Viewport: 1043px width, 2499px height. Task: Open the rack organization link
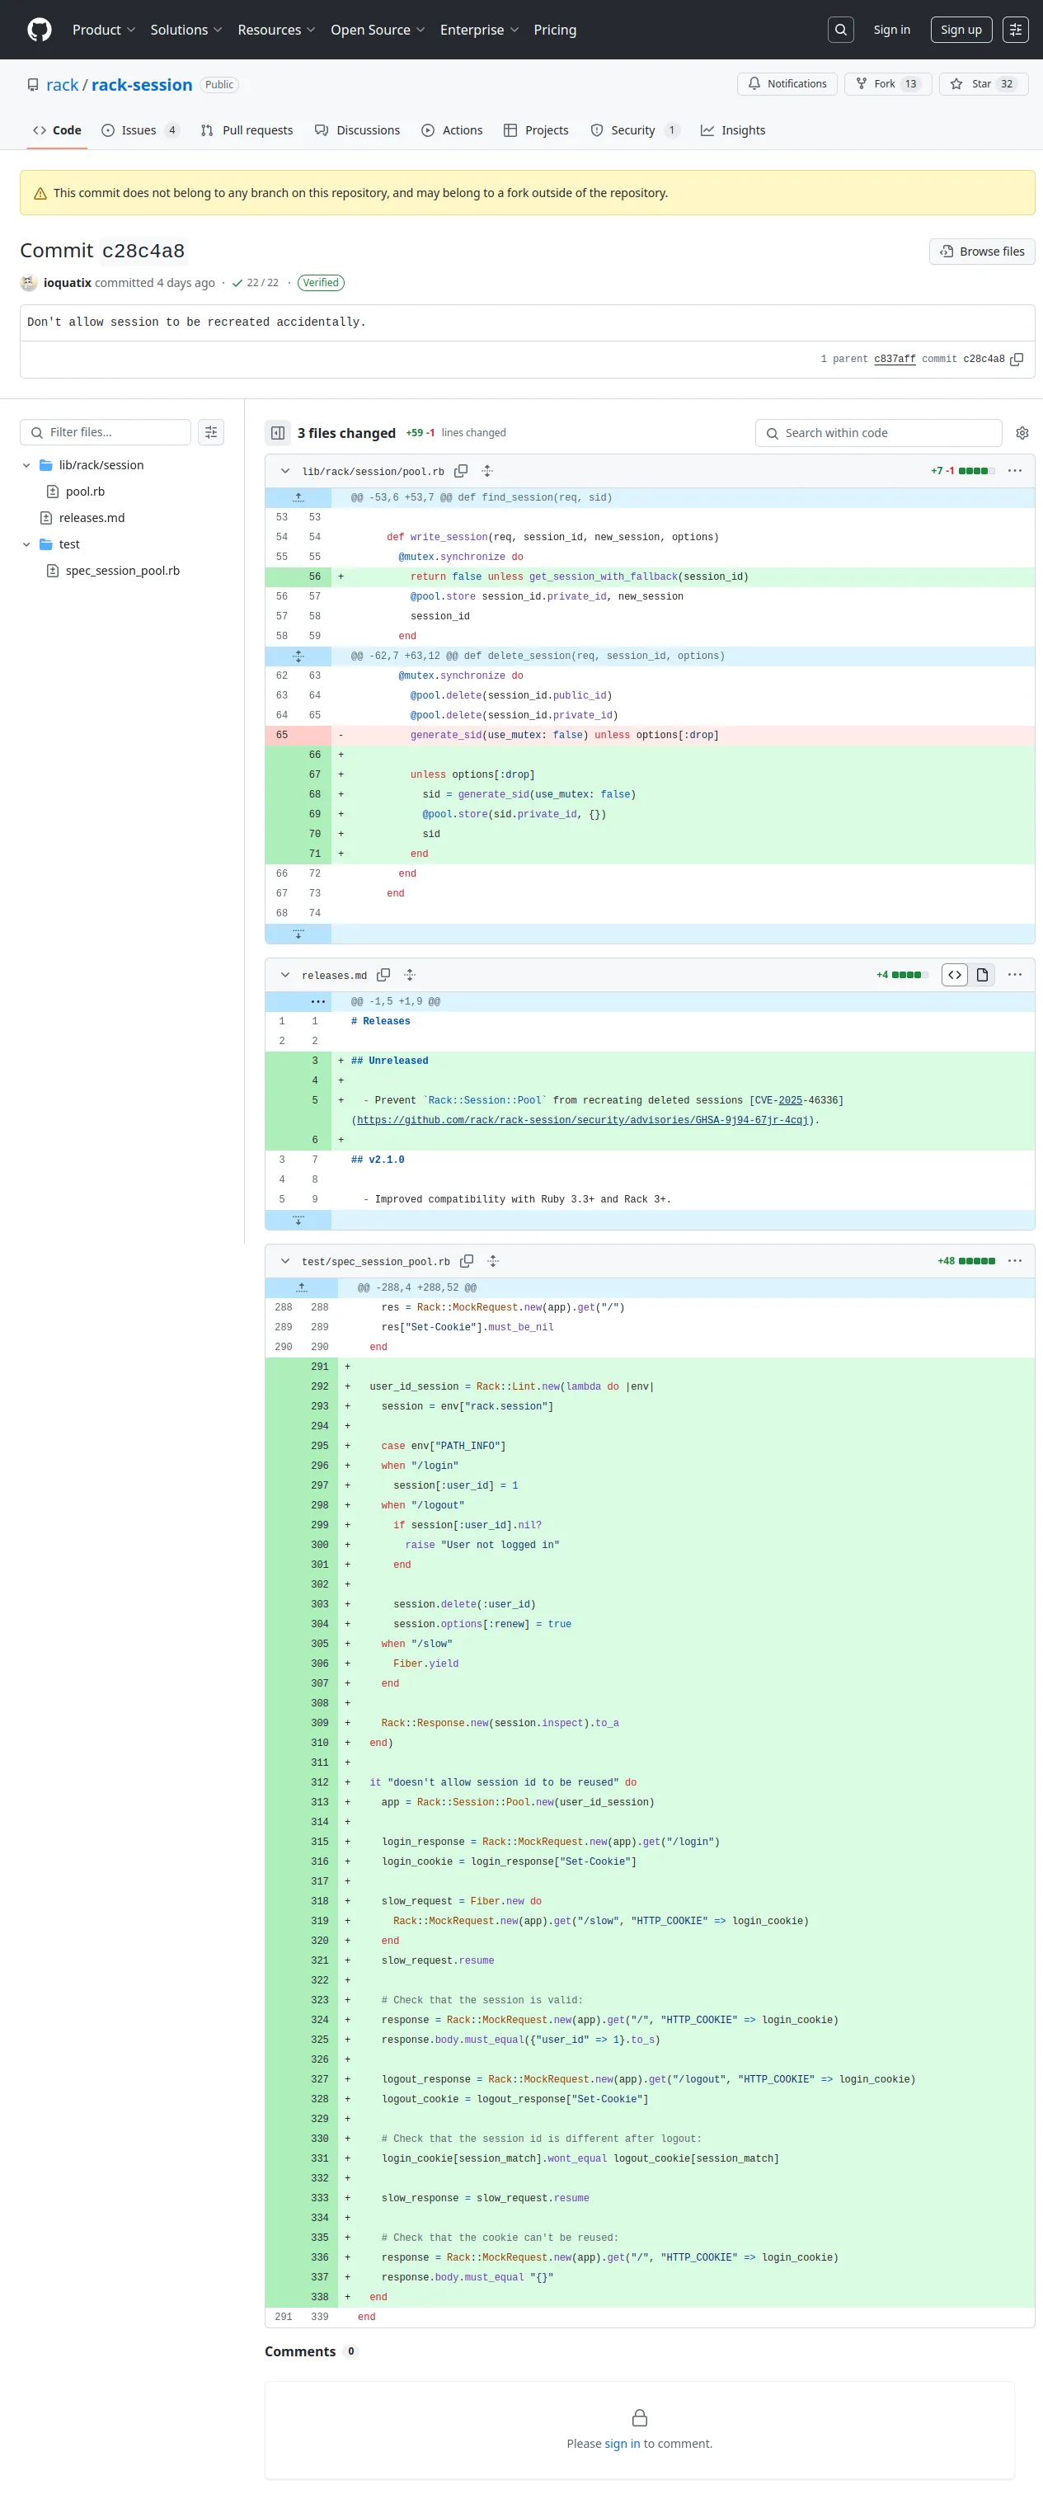coord(62,86)
